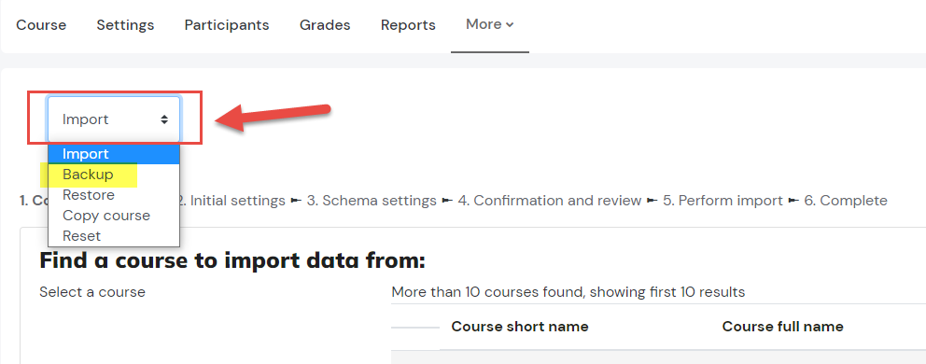The width and height of the screenshot is (926, 364).
Task: Click the Course short name column header
Action: (x=520, y=327)
